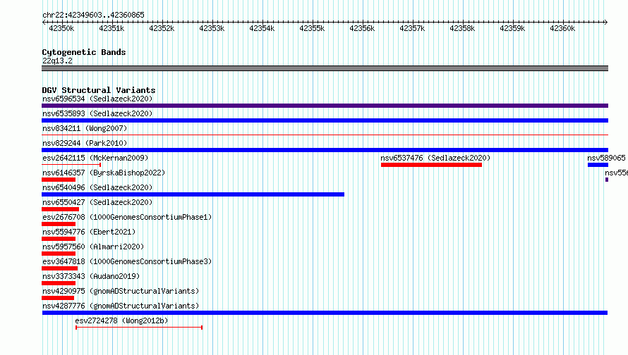The width and height of the screenshot is (628, 355).
Task: Click the 42356k ruler tick label
Action: [x=362, y=28]
